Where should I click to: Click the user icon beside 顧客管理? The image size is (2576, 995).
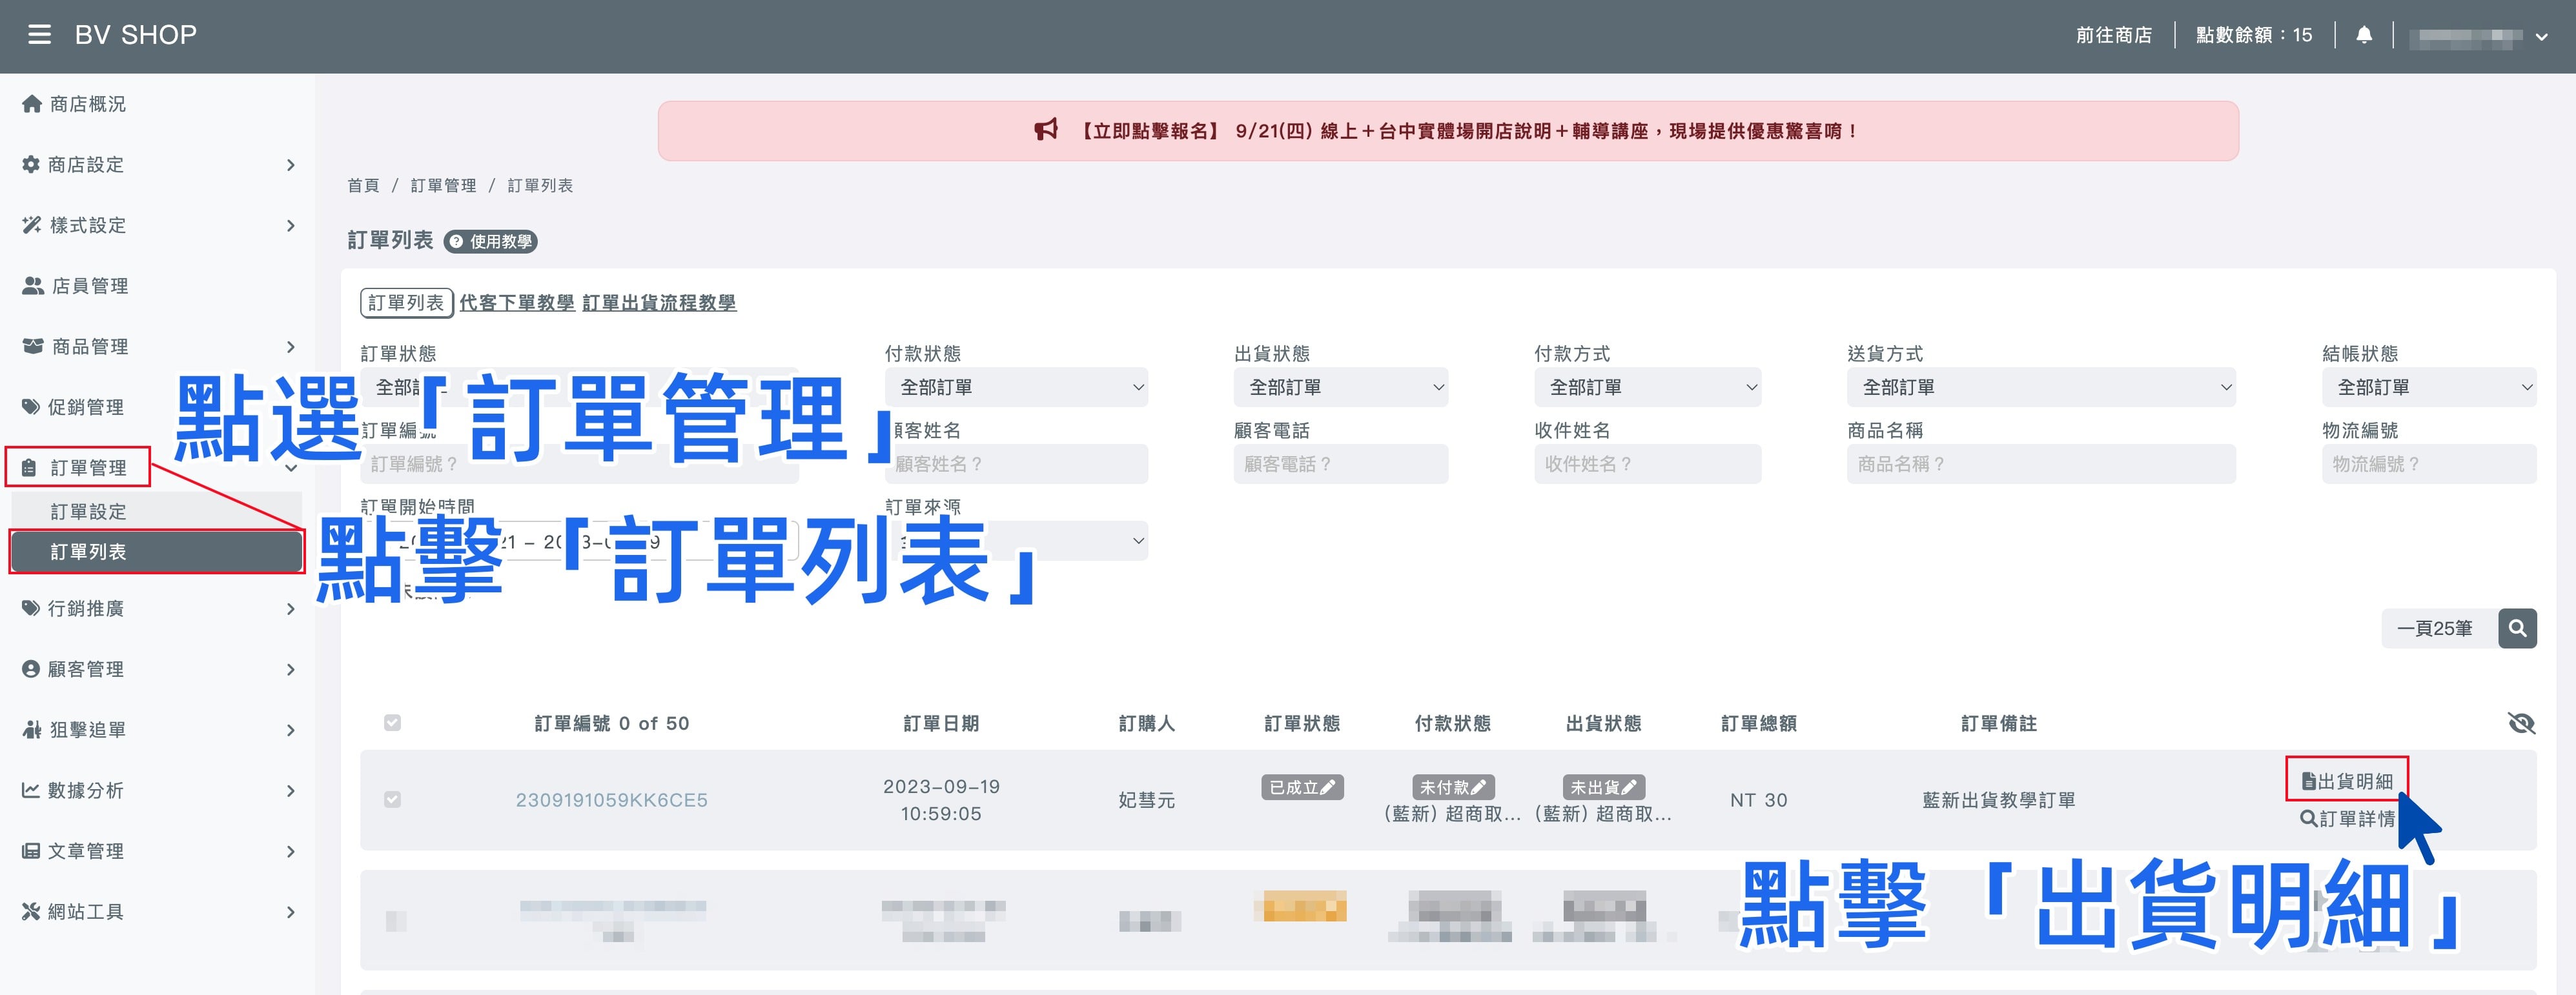tap(31, 669)
